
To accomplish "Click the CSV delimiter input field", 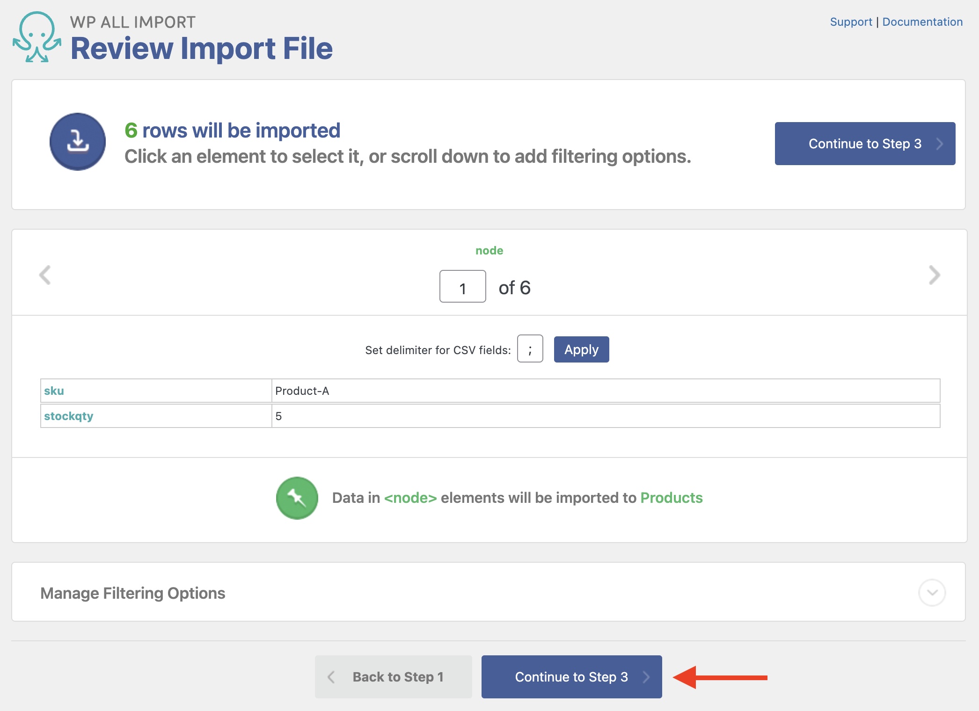I will [530, 349].
